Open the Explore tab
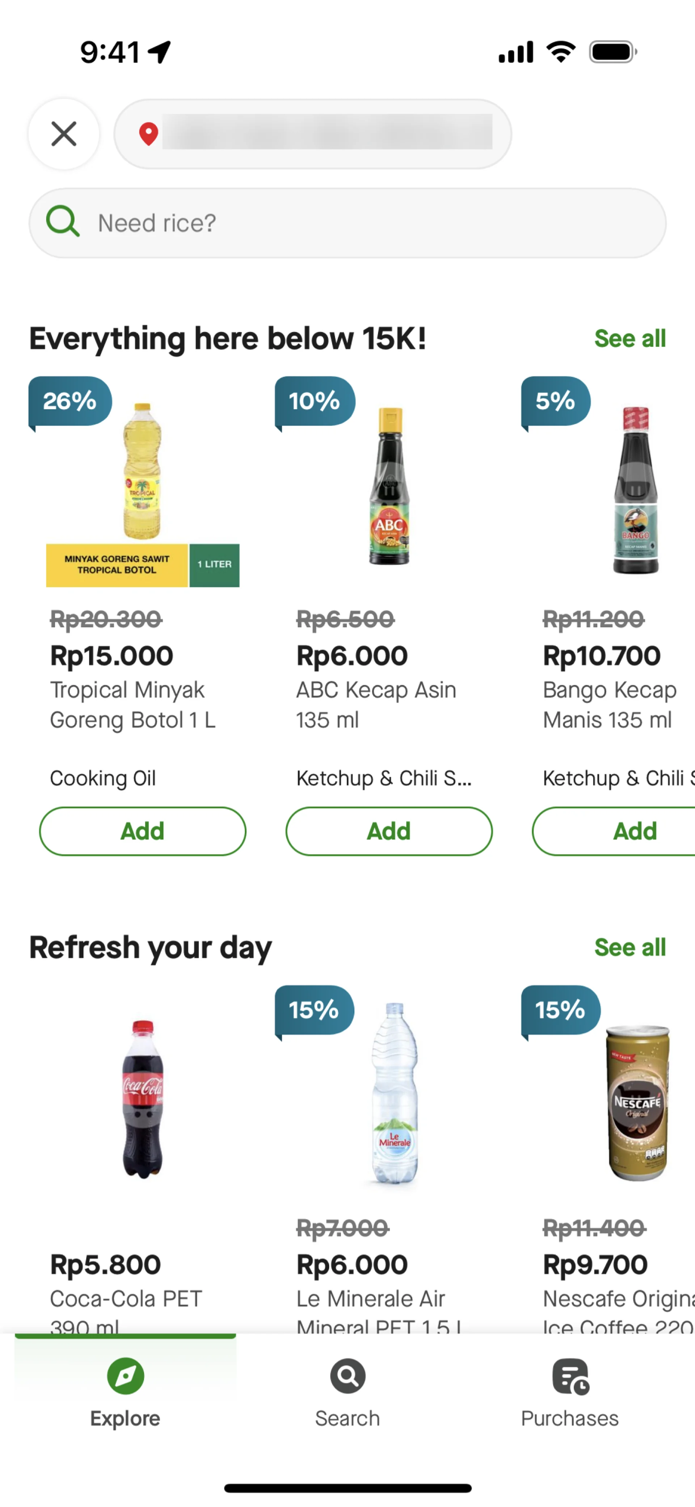695x1507 pixels. 125,1392
